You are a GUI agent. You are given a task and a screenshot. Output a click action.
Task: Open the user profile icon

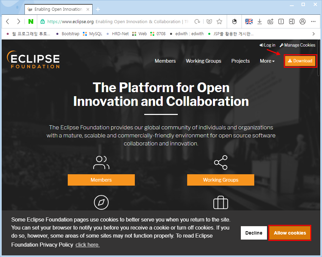[303, 21]
